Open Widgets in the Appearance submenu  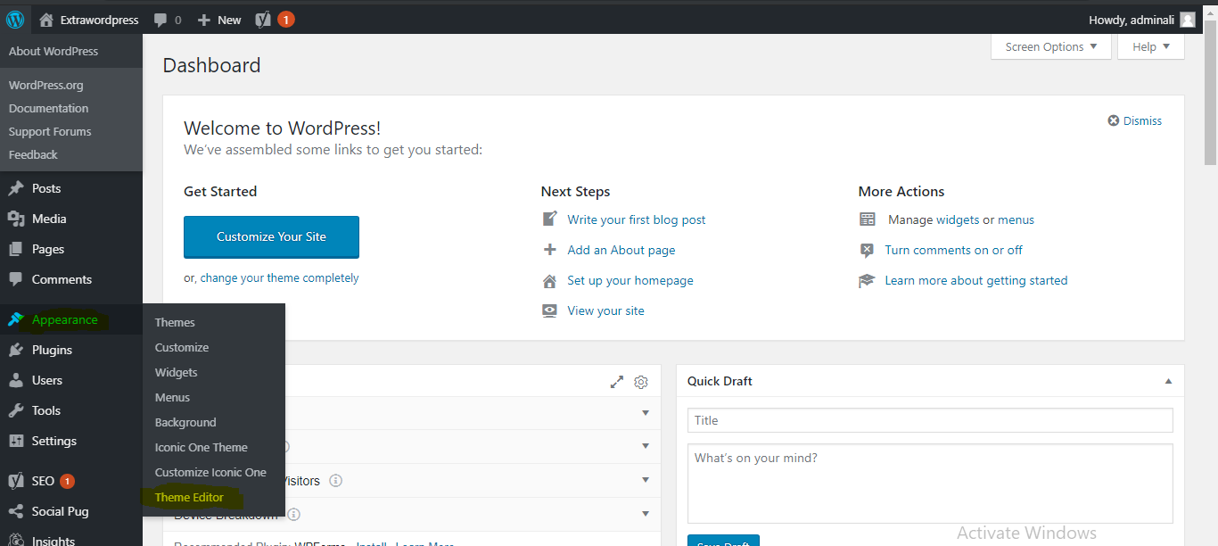pos(176,372)
